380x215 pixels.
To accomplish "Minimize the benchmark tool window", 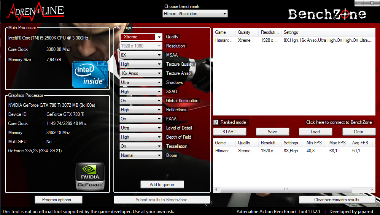I will click(x=359, y=3).
